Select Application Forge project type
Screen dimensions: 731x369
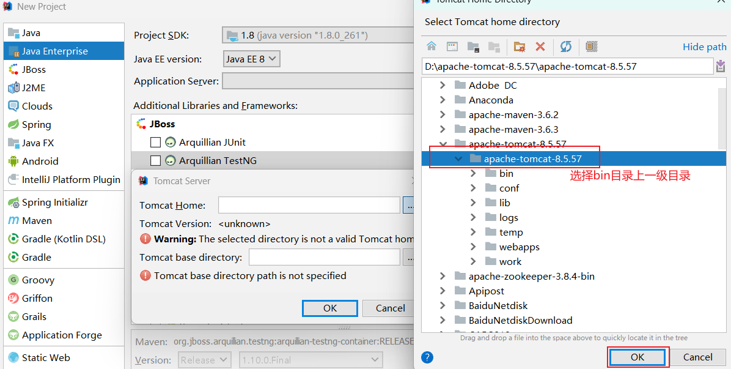pos(64,335)
